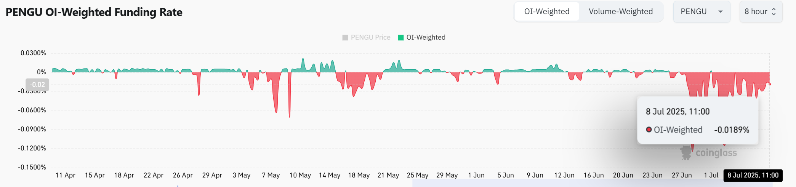The height and width of the screenshot is (187, 796).
Task: Open the 8 hour interval selector
Action: (760, 11)
